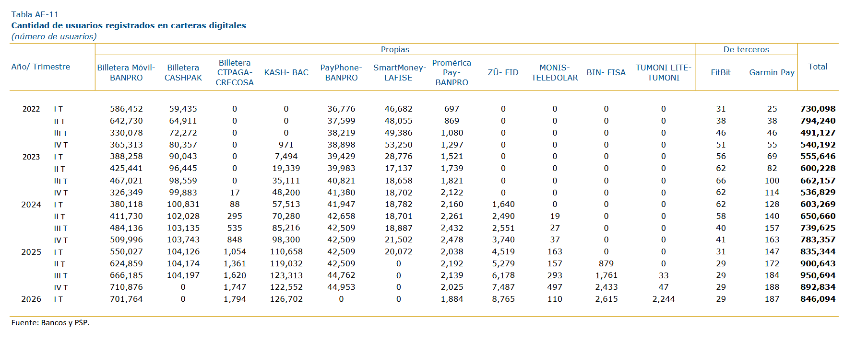Click the total '900,643'

click(x=818, y=264)
